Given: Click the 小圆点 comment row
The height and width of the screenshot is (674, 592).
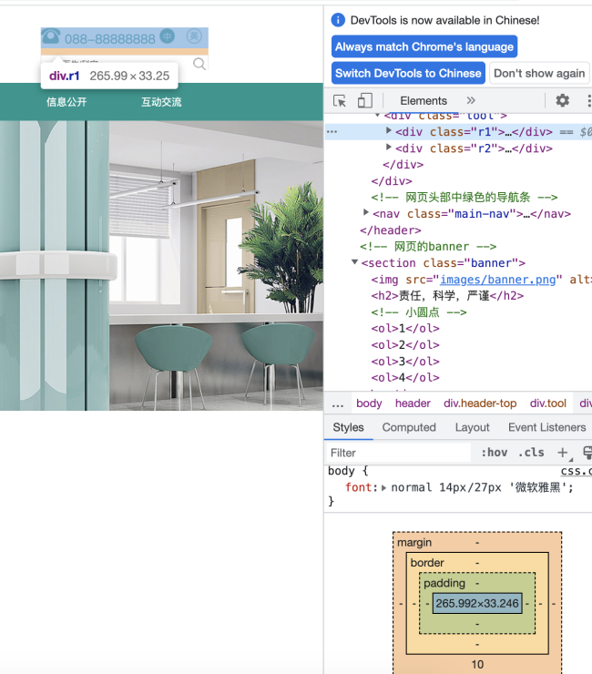Looking at the screenshot, I should [x=419, y=312].
